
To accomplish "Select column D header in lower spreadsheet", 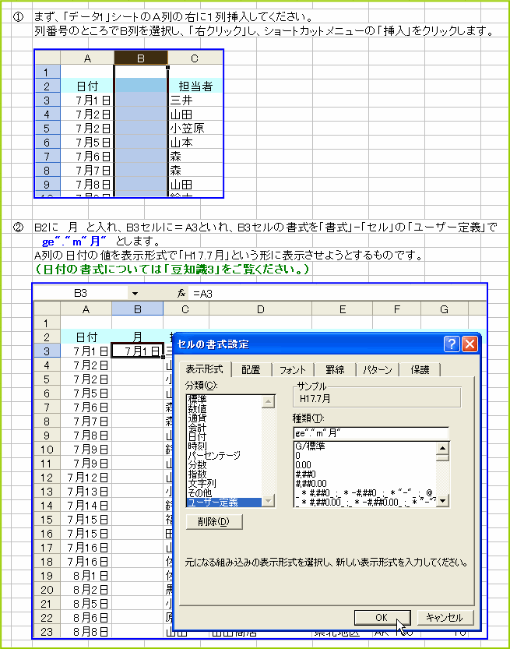I will pyautogui.click(x=261, y=309).
